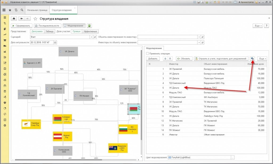
Task: Open the Сценарий value with its open icon
Action: point(95,37)
